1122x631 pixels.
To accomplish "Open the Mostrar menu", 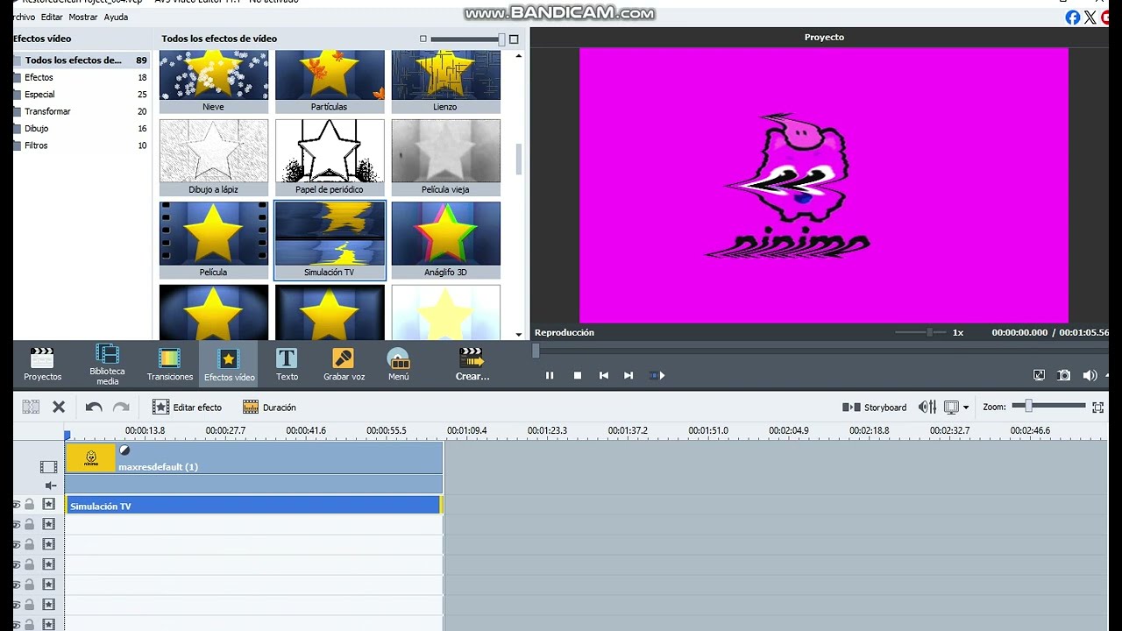I will [83, 17].
